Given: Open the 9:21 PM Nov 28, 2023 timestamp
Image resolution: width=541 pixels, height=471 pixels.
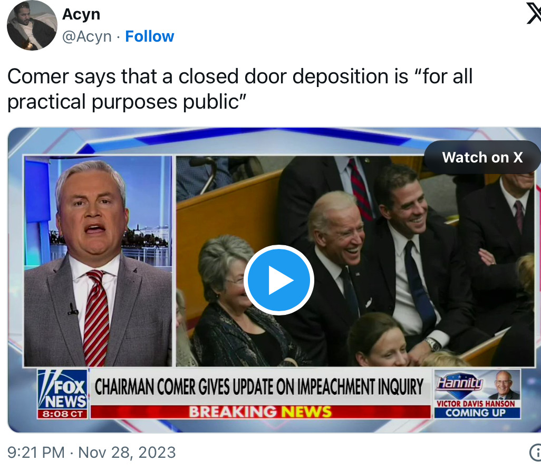Looking at the screenshot, I should tap(91, 453).
